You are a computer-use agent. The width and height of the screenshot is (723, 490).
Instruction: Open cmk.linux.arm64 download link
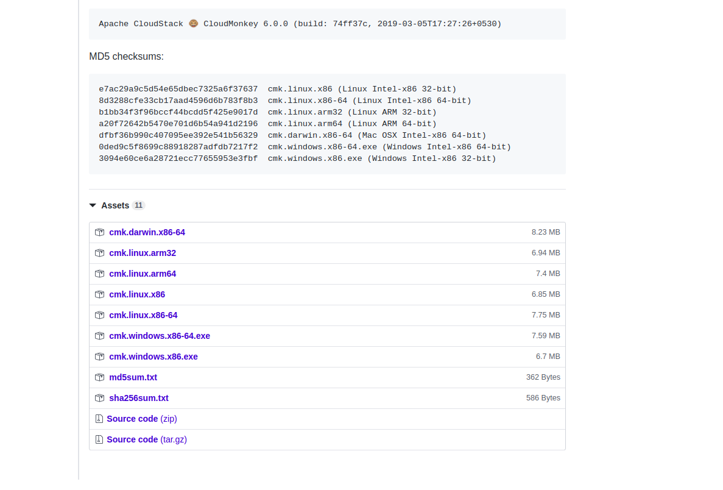(143, 274)
